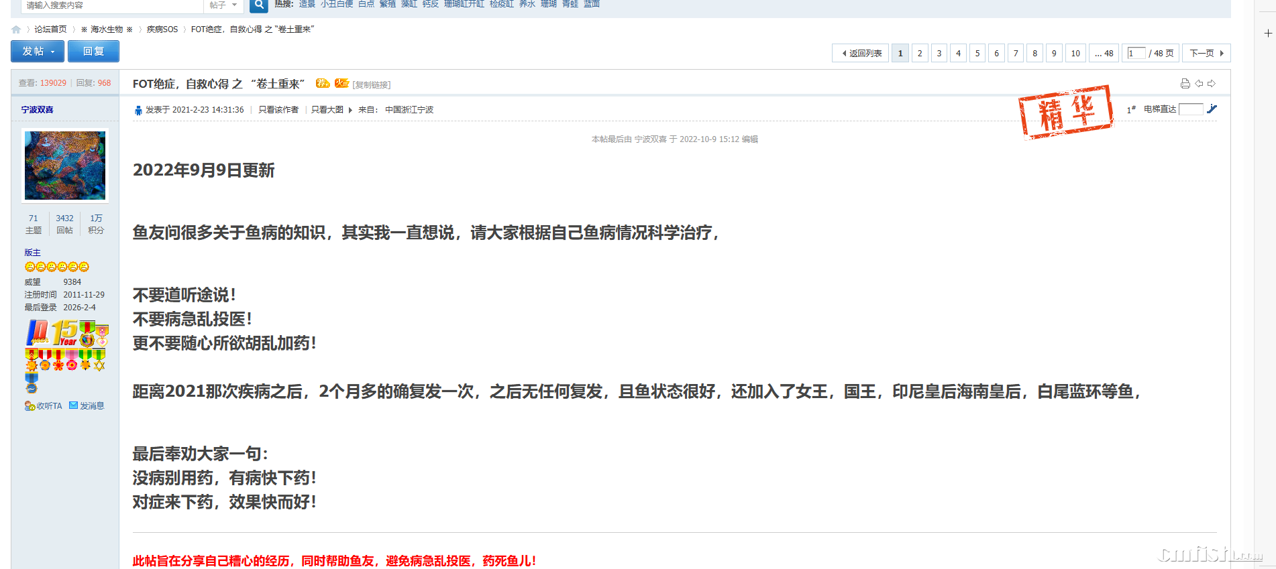Viewport: 1276px width, 569px height.
Task: Click the 火 hot thread badge icon
Action: click(x=342, y=83)
